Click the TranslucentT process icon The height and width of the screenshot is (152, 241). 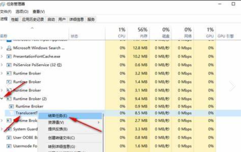[11, 113]
